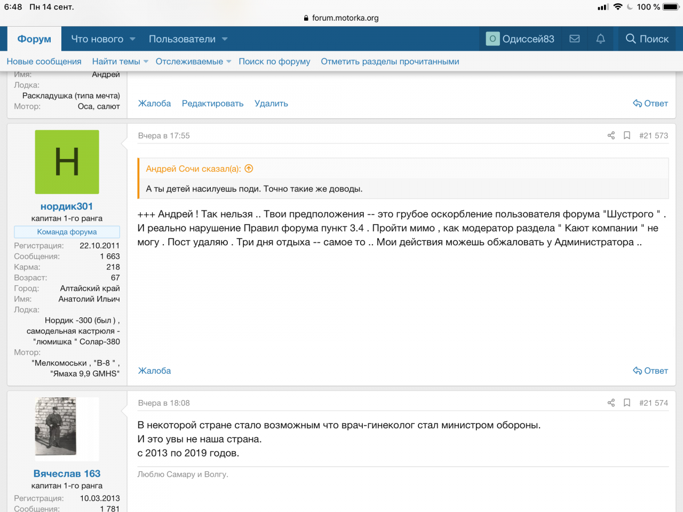The width and height of the screenshot is (683, 512).
Task: Switch to the Форум tab
Action: [34, 39]
